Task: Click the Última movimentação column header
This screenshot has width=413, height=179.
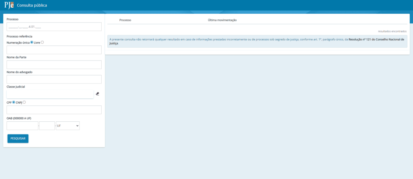Action: (222, 20)
